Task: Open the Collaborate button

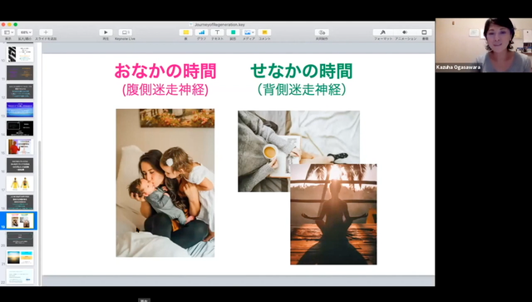Action: (x=322, y=32)
